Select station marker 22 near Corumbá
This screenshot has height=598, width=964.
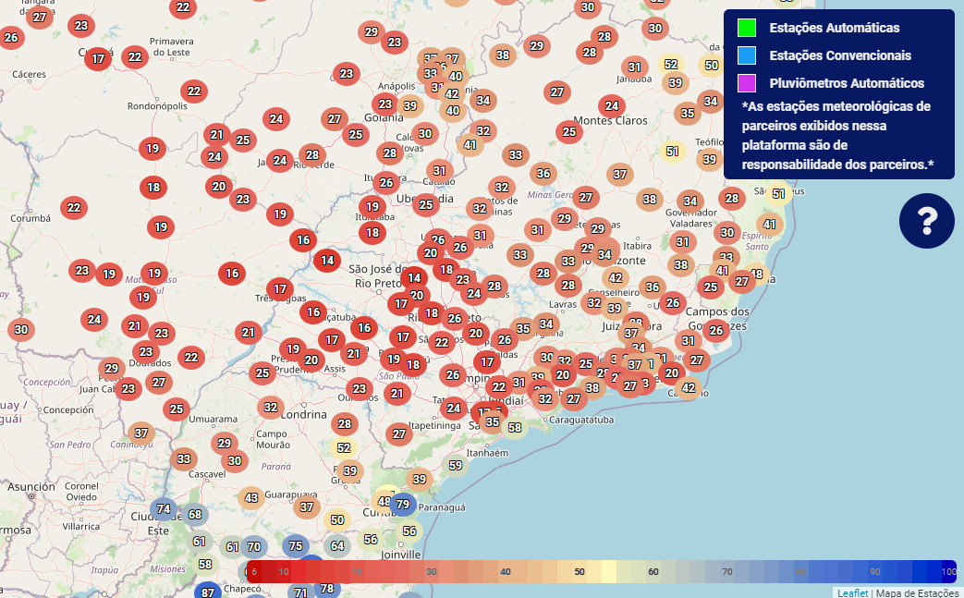click(74, 208)
